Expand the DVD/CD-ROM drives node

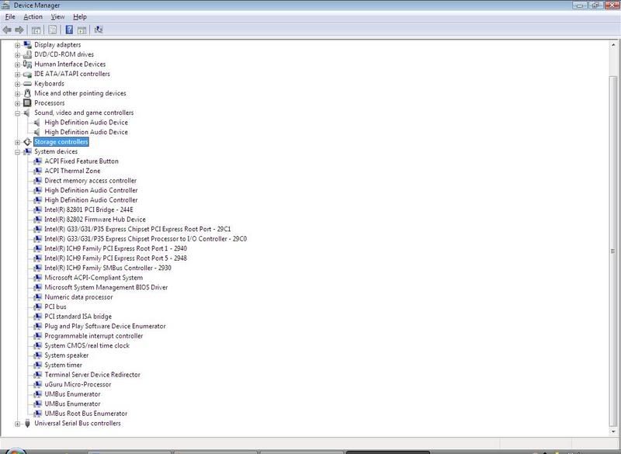click(17, 55)
